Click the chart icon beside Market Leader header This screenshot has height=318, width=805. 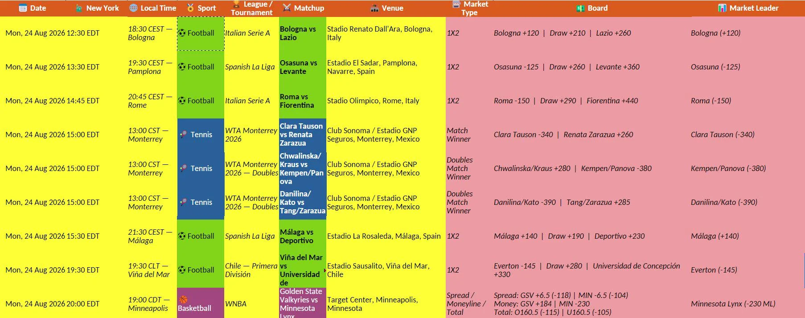tap(722, 8)
